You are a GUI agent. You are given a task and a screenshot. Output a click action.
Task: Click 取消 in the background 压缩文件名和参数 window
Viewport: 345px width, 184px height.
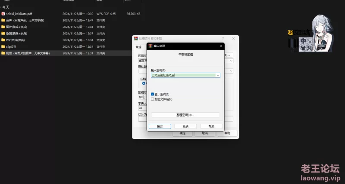(x=205, y=133)
